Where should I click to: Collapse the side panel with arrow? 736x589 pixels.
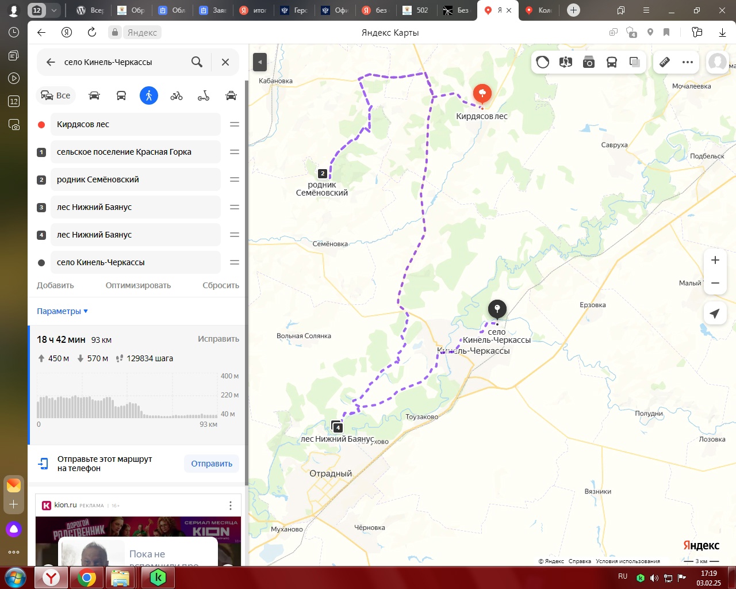click(260, 62)
